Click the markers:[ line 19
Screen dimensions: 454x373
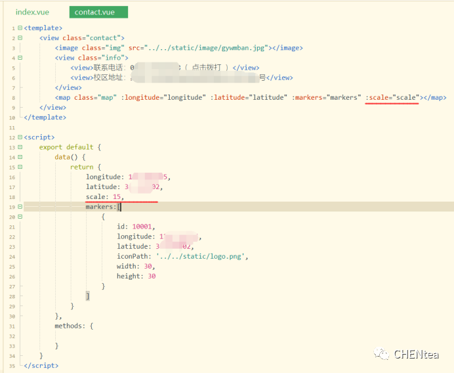104,207
